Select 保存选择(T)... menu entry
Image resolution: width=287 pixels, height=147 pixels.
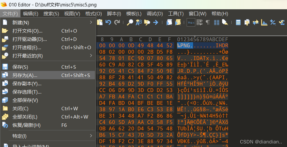48,92
